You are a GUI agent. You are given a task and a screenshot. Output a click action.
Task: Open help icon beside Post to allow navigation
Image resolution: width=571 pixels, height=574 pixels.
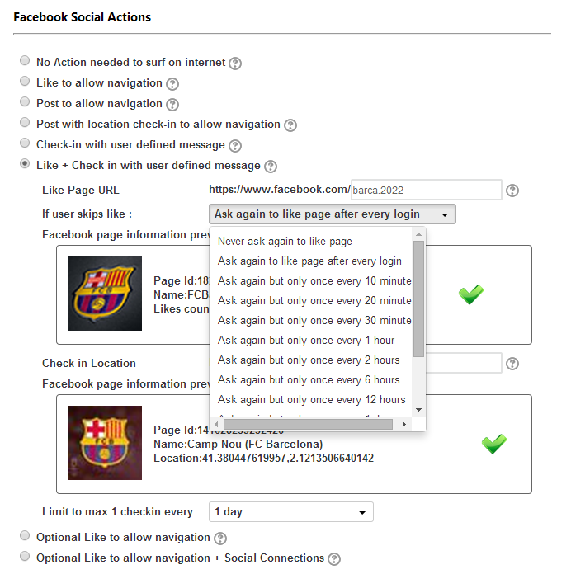point(172,105)
